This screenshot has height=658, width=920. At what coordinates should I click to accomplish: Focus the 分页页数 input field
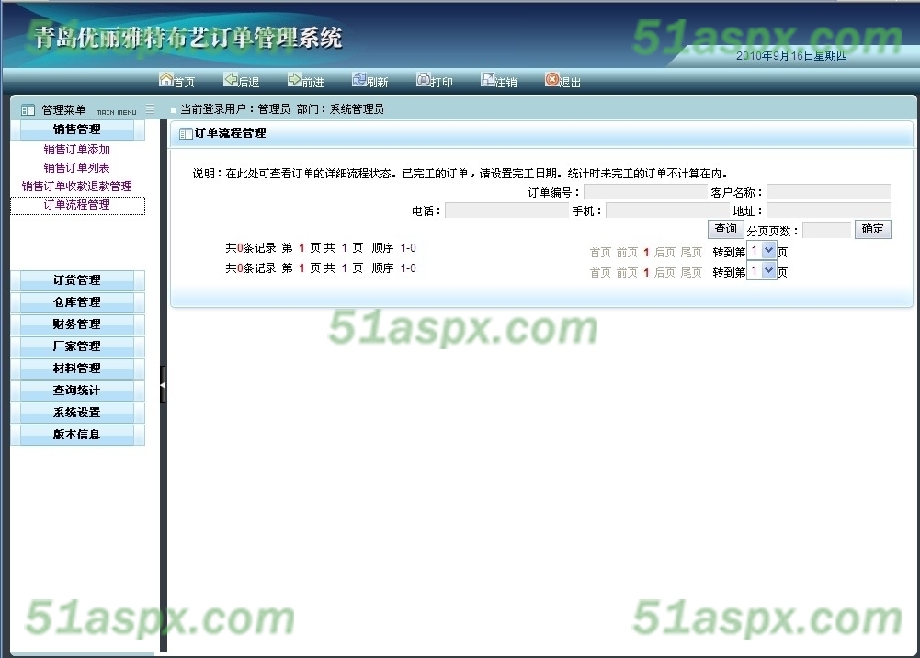(826, 231)
